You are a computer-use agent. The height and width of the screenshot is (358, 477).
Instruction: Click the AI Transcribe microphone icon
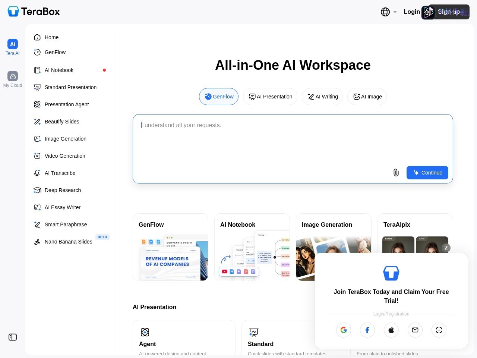(x=37, y=173)
